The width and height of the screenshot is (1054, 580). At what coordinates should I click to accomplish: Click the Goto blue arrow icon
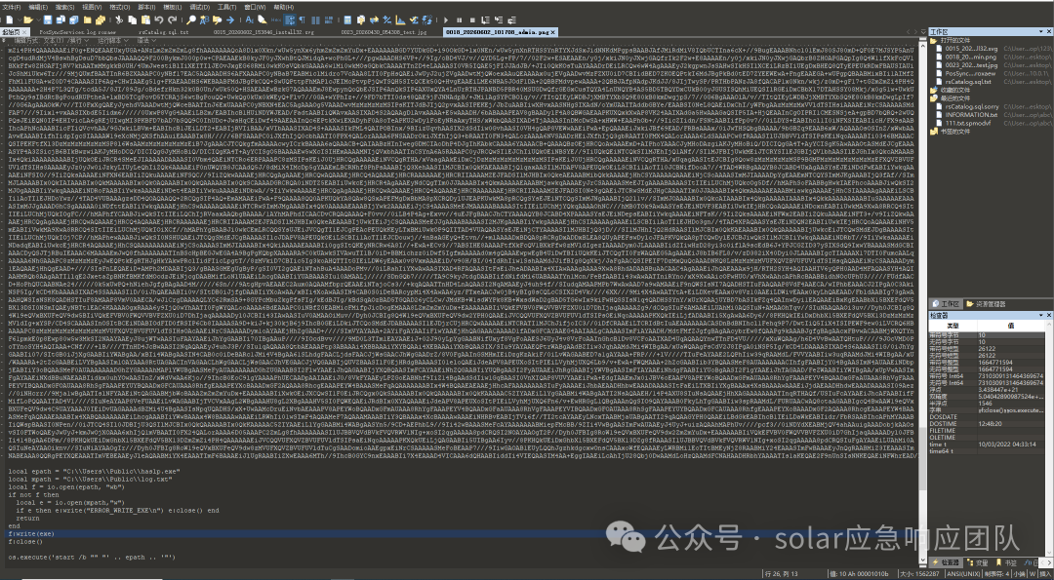click(x=230, y=19)
